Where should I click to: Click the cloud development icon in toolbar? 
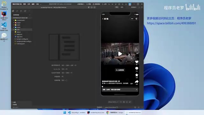109,4
